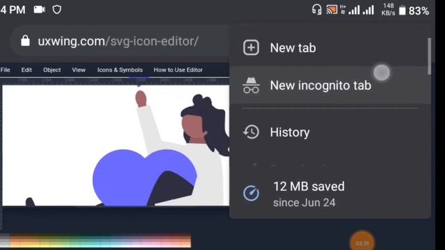The height and width of the screenshot is (250, 445).
Task: Tap the History clock icon
Action: click(251, 132)
